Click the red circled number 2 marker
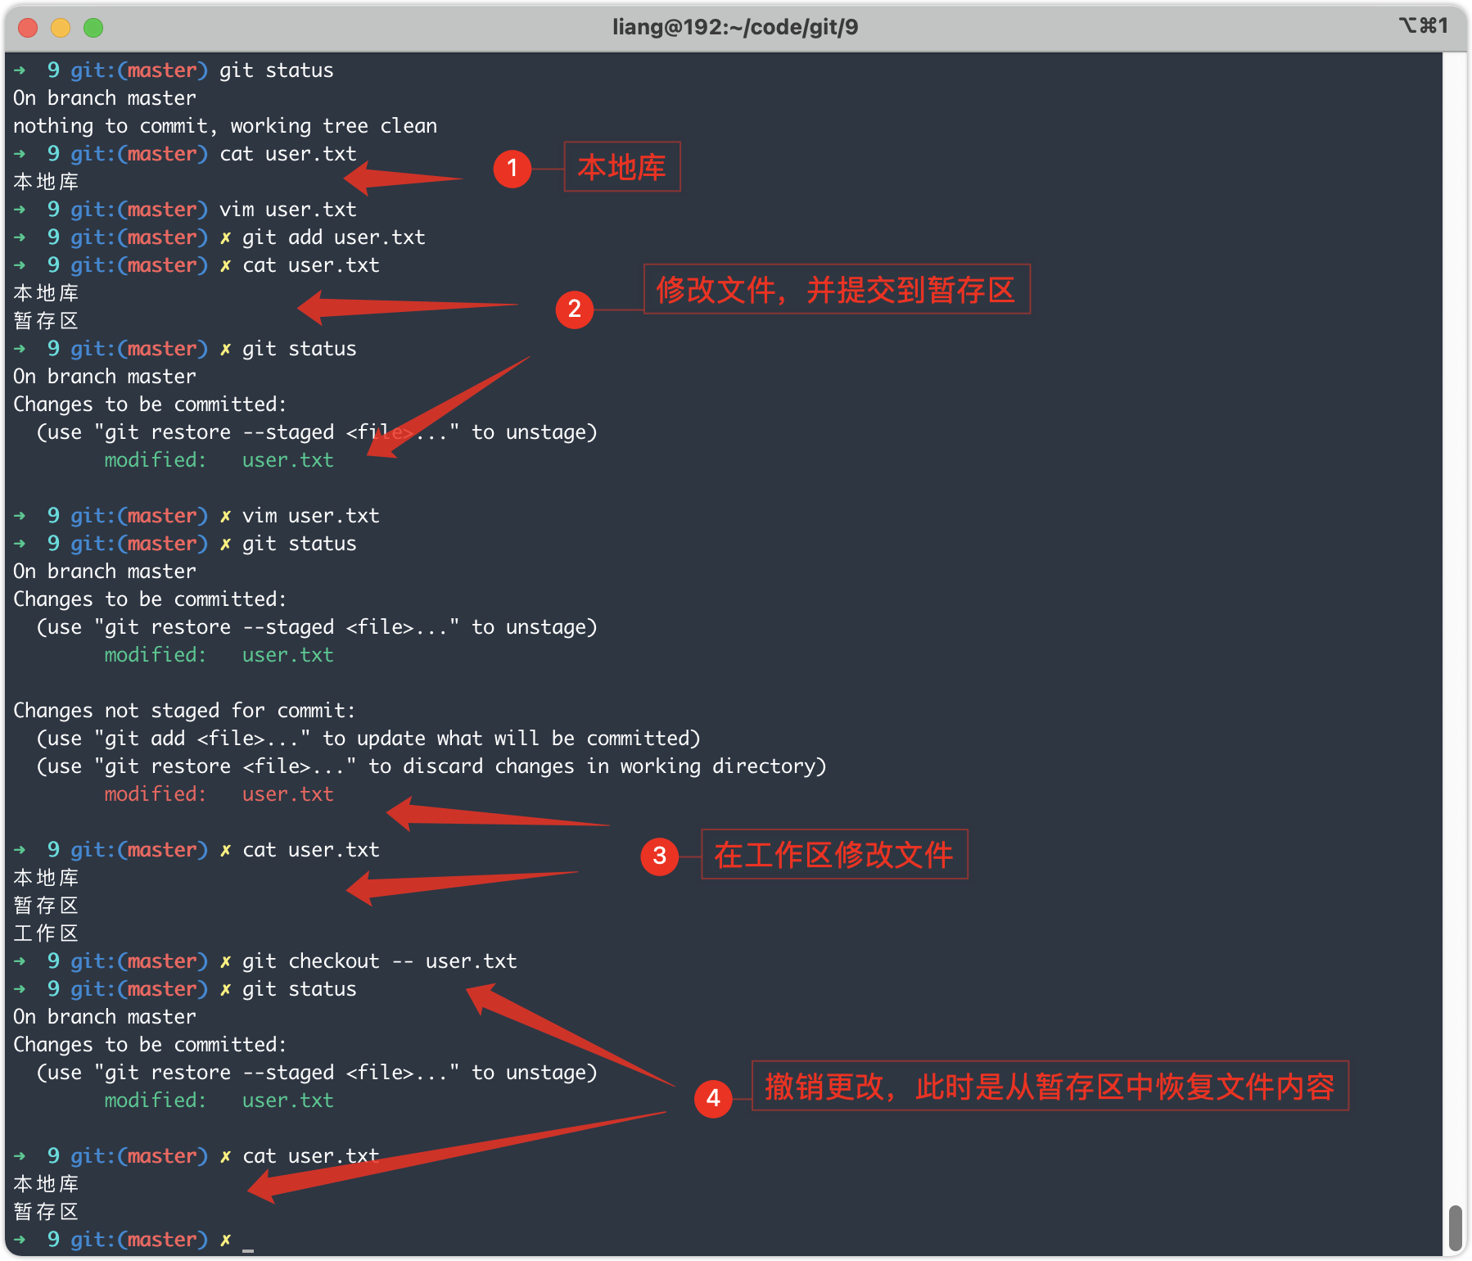 [575, 309]
